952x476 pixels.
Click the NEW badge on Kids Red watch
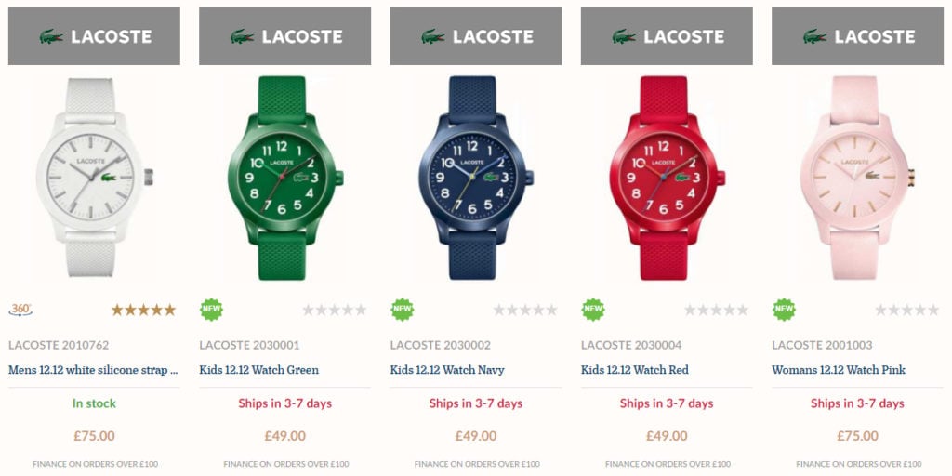(x=593, y=310)
